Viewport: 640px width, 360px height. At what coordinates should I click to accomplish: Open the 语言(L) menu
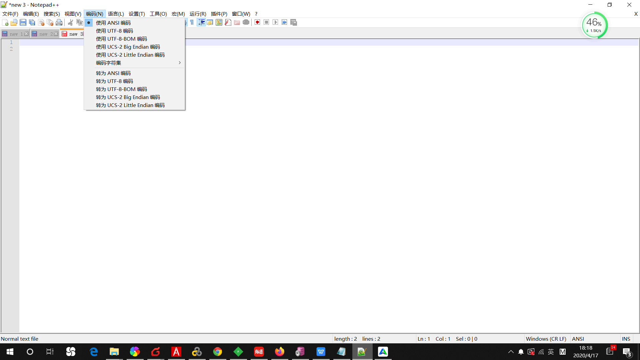pyautogui.click(x=116, y=14)
